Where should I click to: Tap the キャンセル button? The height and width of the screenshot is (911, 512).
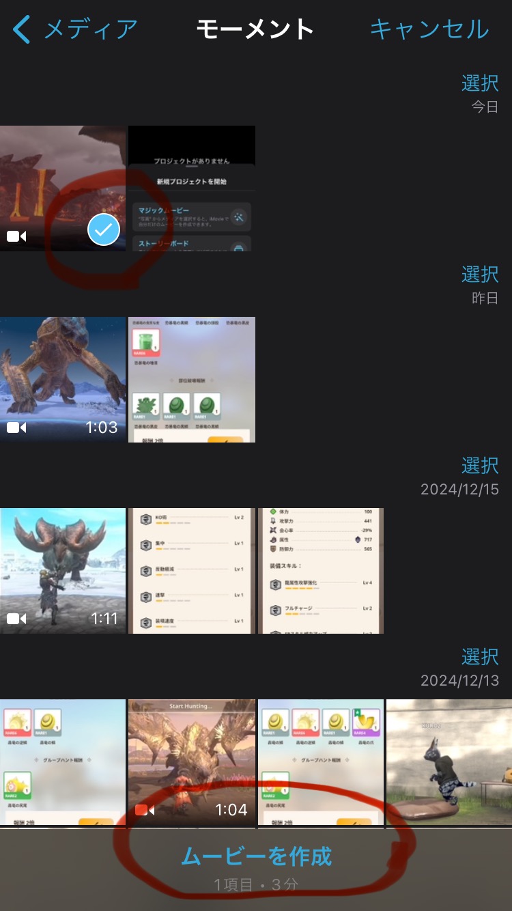(429, 29)
